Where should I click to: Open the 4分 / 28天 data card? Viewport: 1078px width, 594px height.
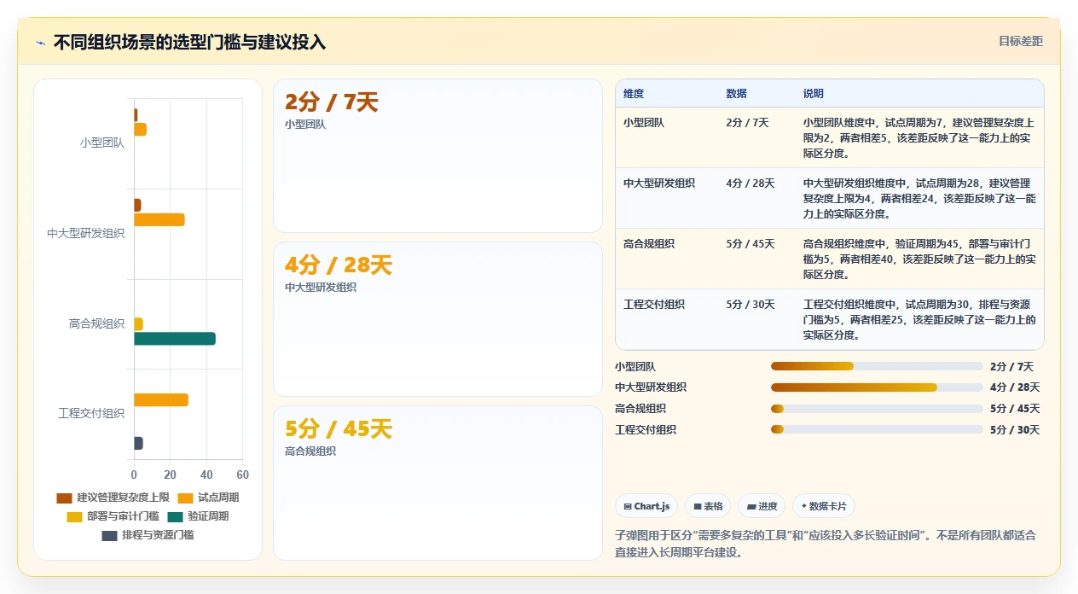pos(438,319)
